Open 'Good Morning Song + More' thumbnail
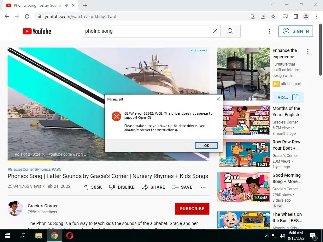 (x=243, y=187)
